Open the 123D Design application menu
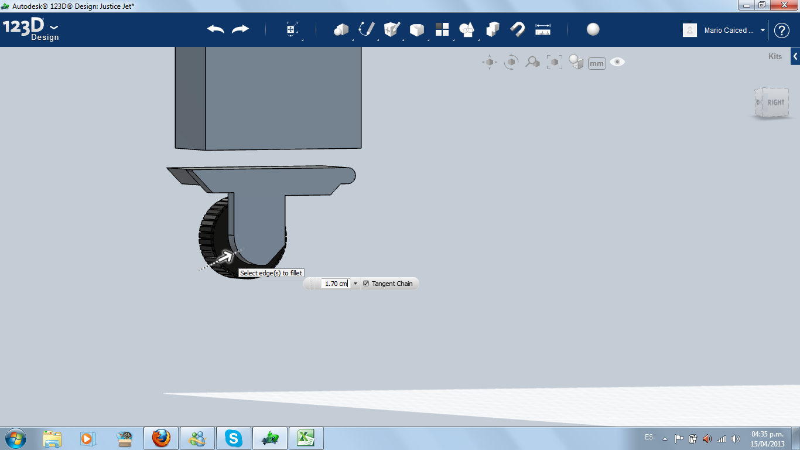The width and height of the screenshot is (800, 450). [x=31, y=29]
